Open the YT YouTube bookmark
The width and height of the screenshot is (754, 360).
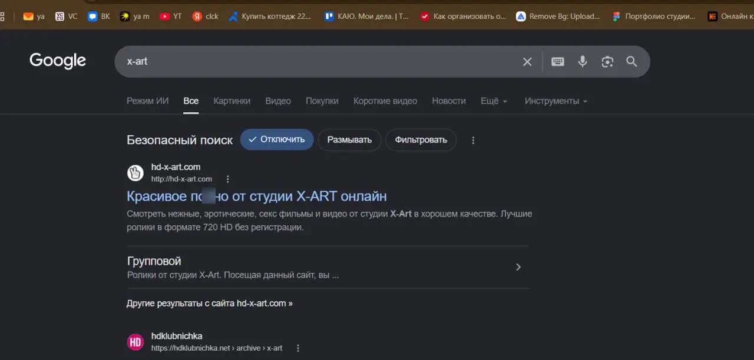click(170, 16)
